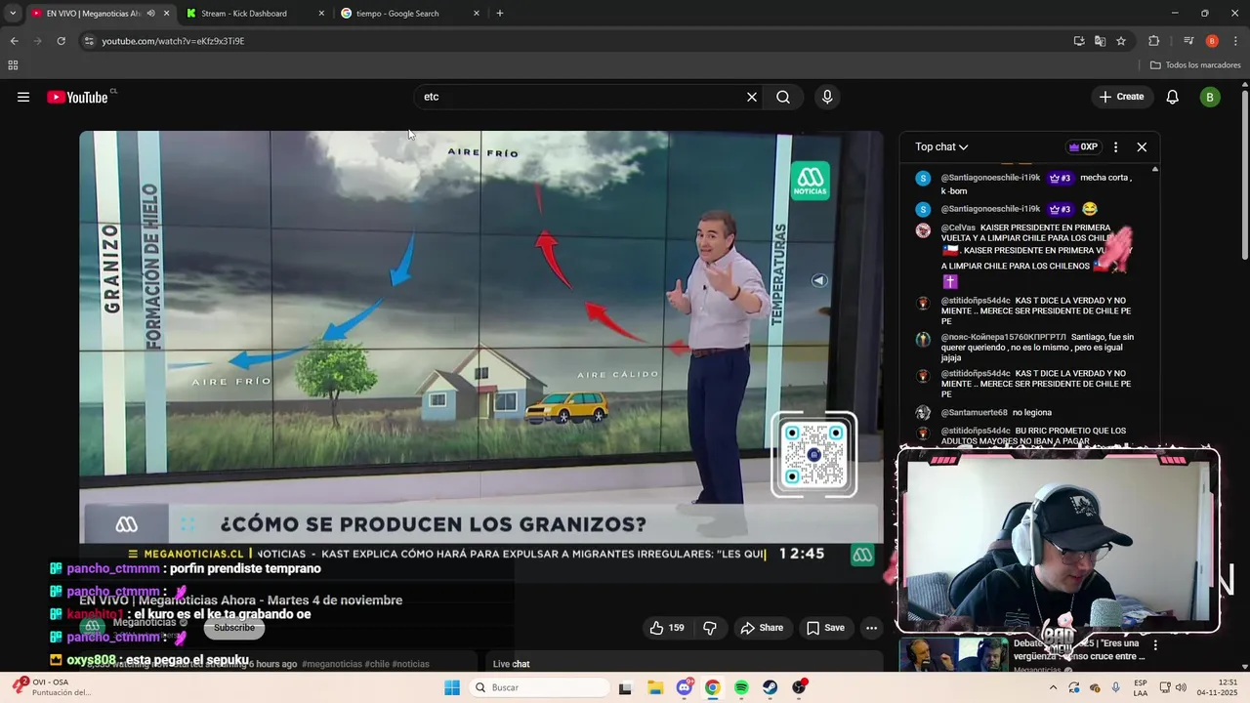Focus the URL address bar

[576, 41]
